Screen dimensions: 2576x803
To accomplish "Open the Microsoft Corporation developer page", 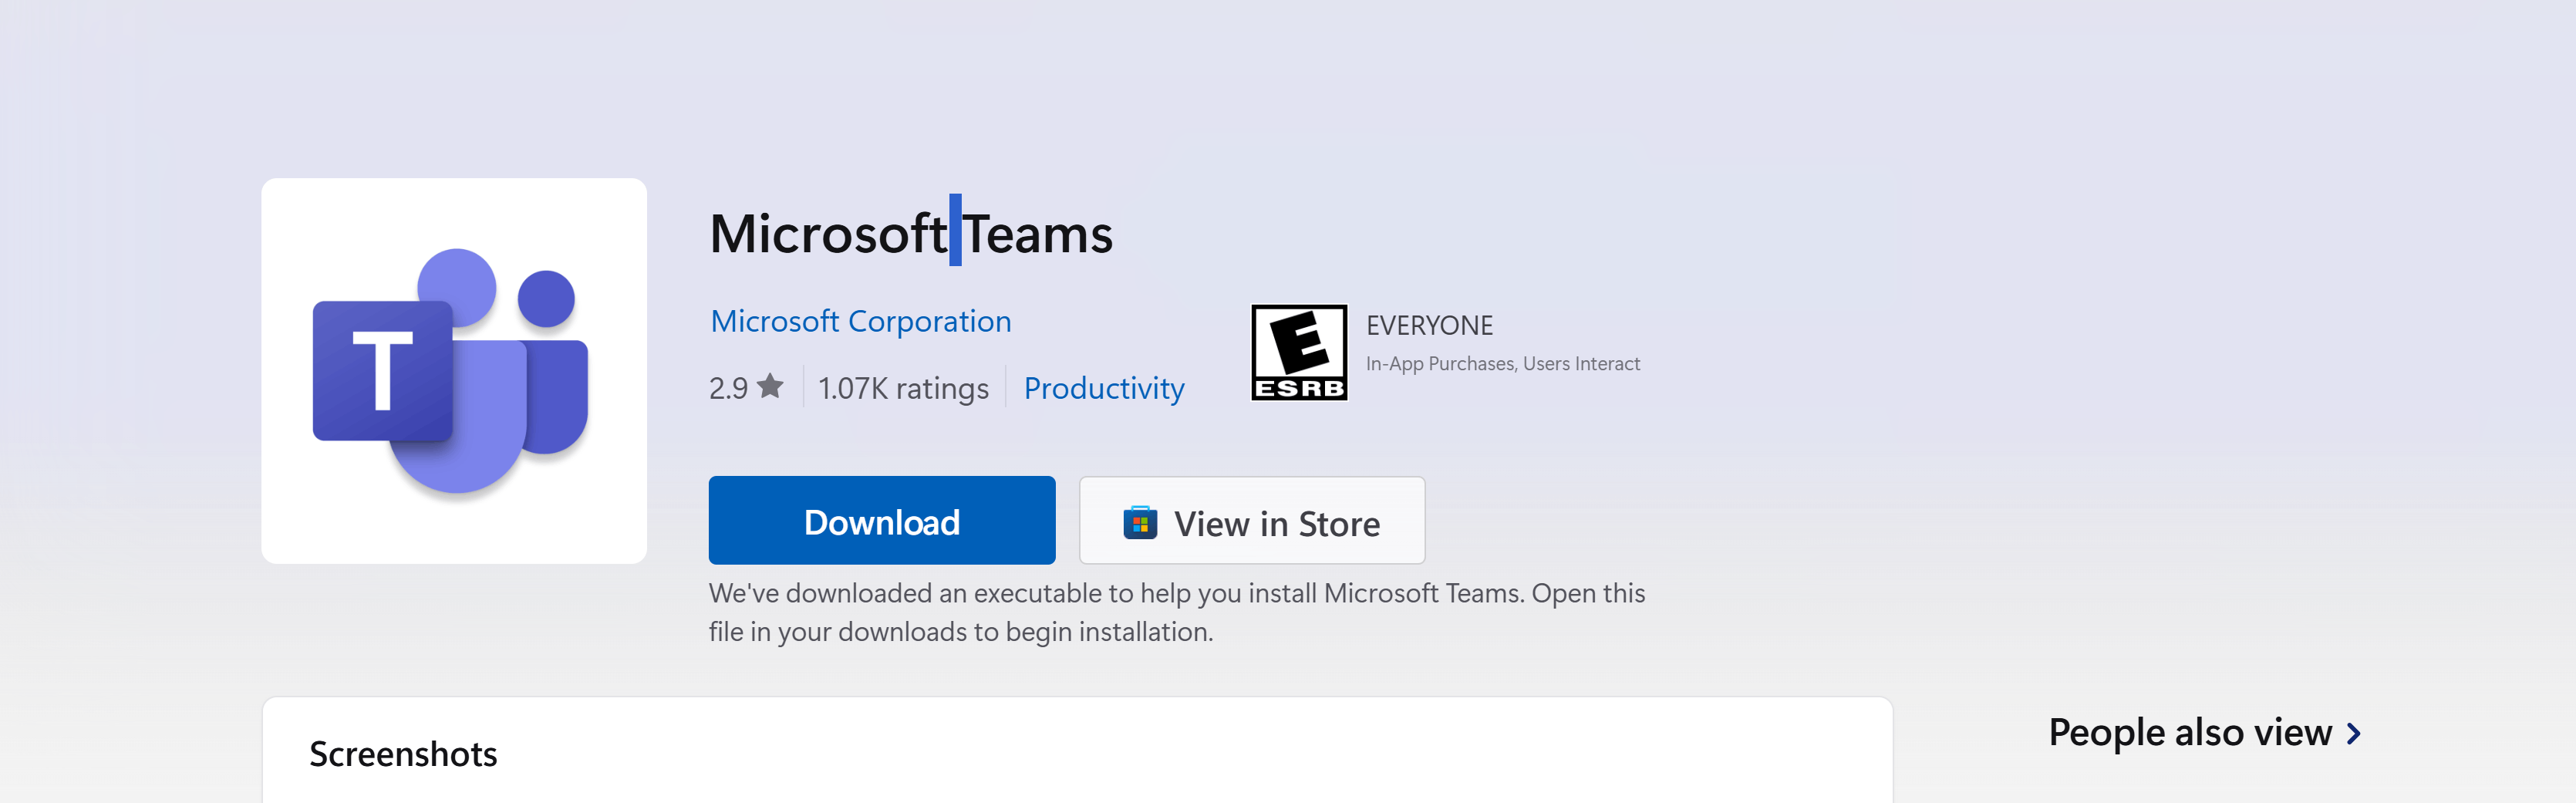I will [x=861, y=321].
